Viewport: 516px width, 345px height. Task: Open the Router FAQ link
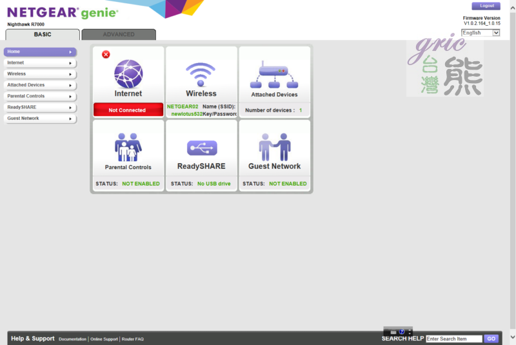click(x=133, y=339)
